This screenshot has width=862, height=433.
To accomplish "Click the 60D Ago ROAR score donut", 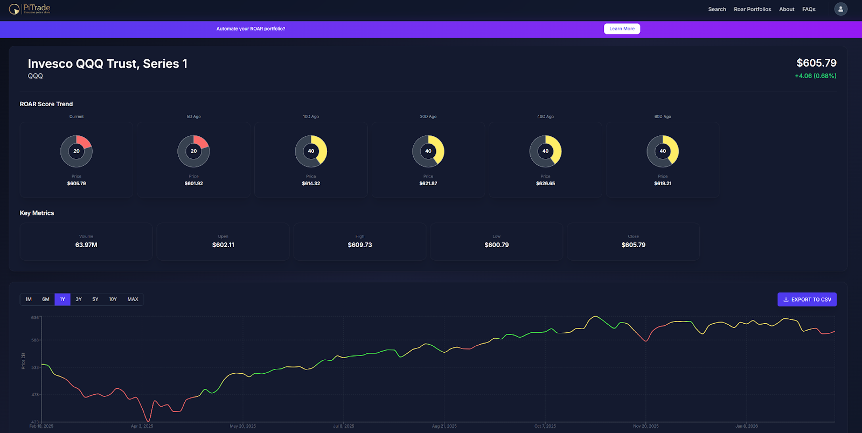I will 663,151.
